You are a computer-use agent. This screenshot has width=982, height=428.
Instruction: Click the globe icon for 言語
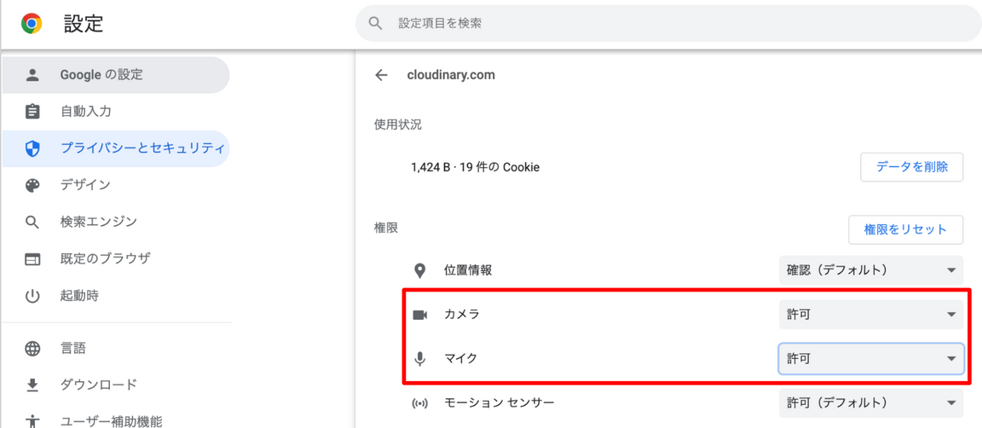point(32,349)
